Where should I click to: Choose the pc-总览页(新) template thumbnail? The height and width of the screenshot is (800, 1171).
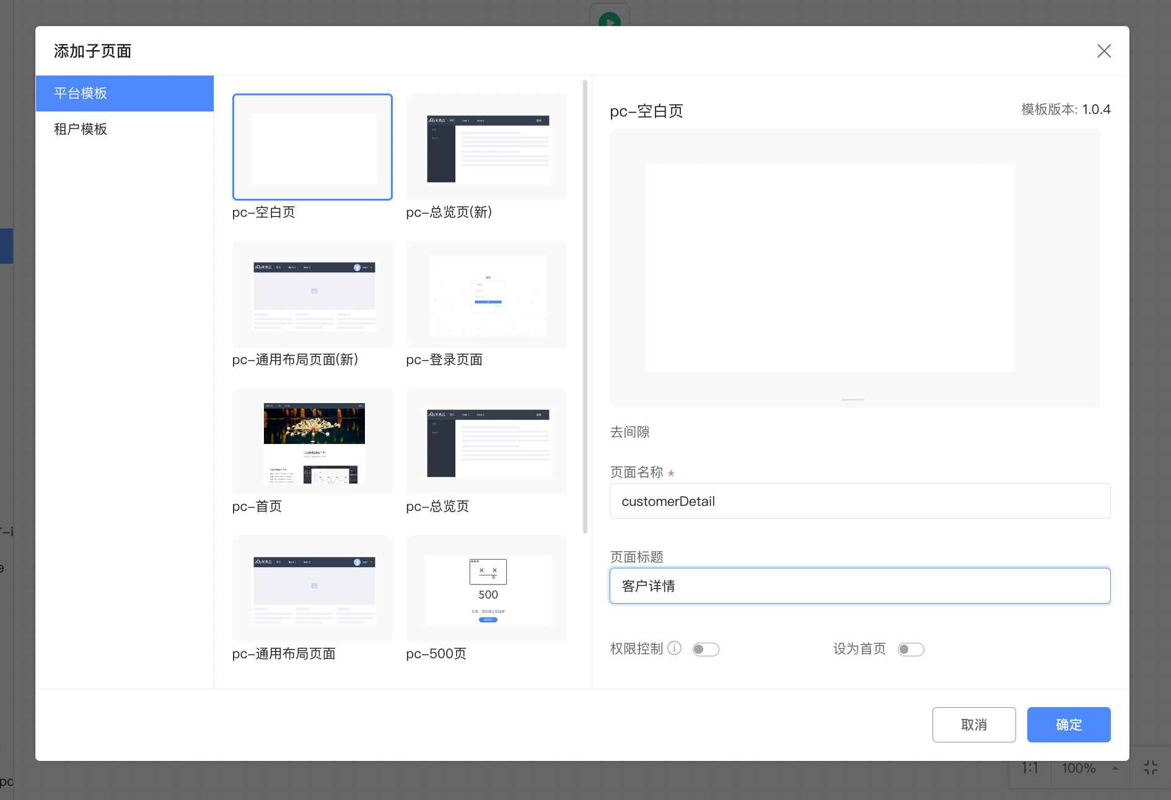486,147
